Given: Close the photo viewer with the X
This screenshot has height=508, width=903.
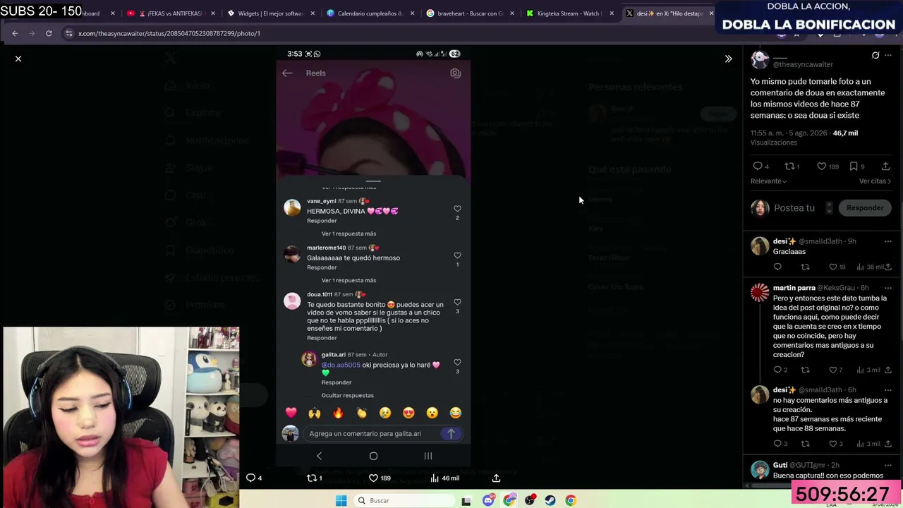Looking at the screenshot, I should [x=18, y=59].
